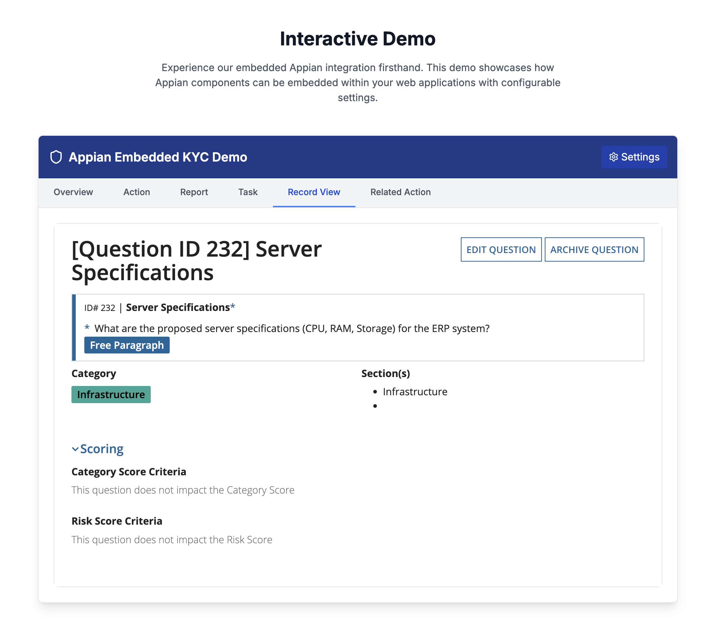Click the Question ID 232 Server Specifications heading
The image size is (723, 629).
[x=196, y=261]
